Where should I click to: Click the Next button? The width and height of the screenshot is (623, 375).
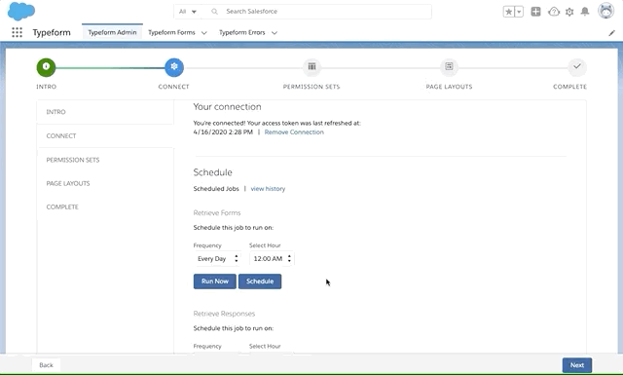(577, 365)
